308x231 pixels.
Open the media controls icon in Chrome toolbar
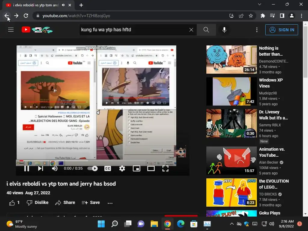pos(273,16)
